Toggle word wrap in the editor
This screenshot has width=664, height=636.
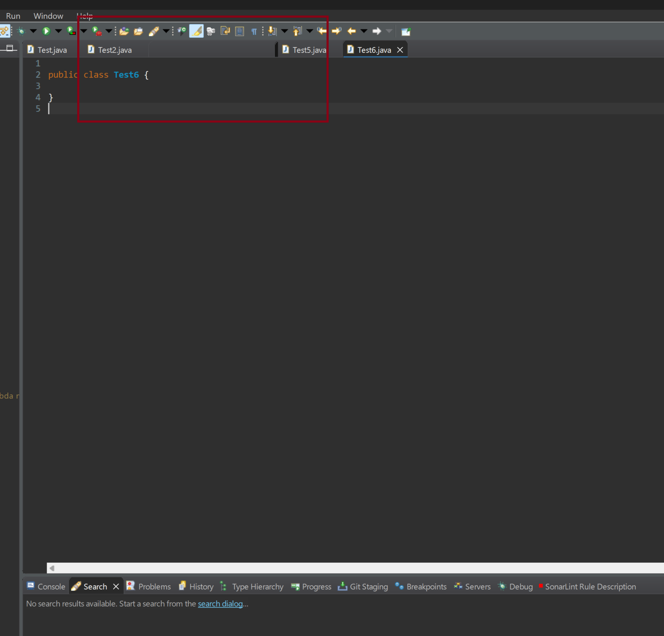(225, 31)
